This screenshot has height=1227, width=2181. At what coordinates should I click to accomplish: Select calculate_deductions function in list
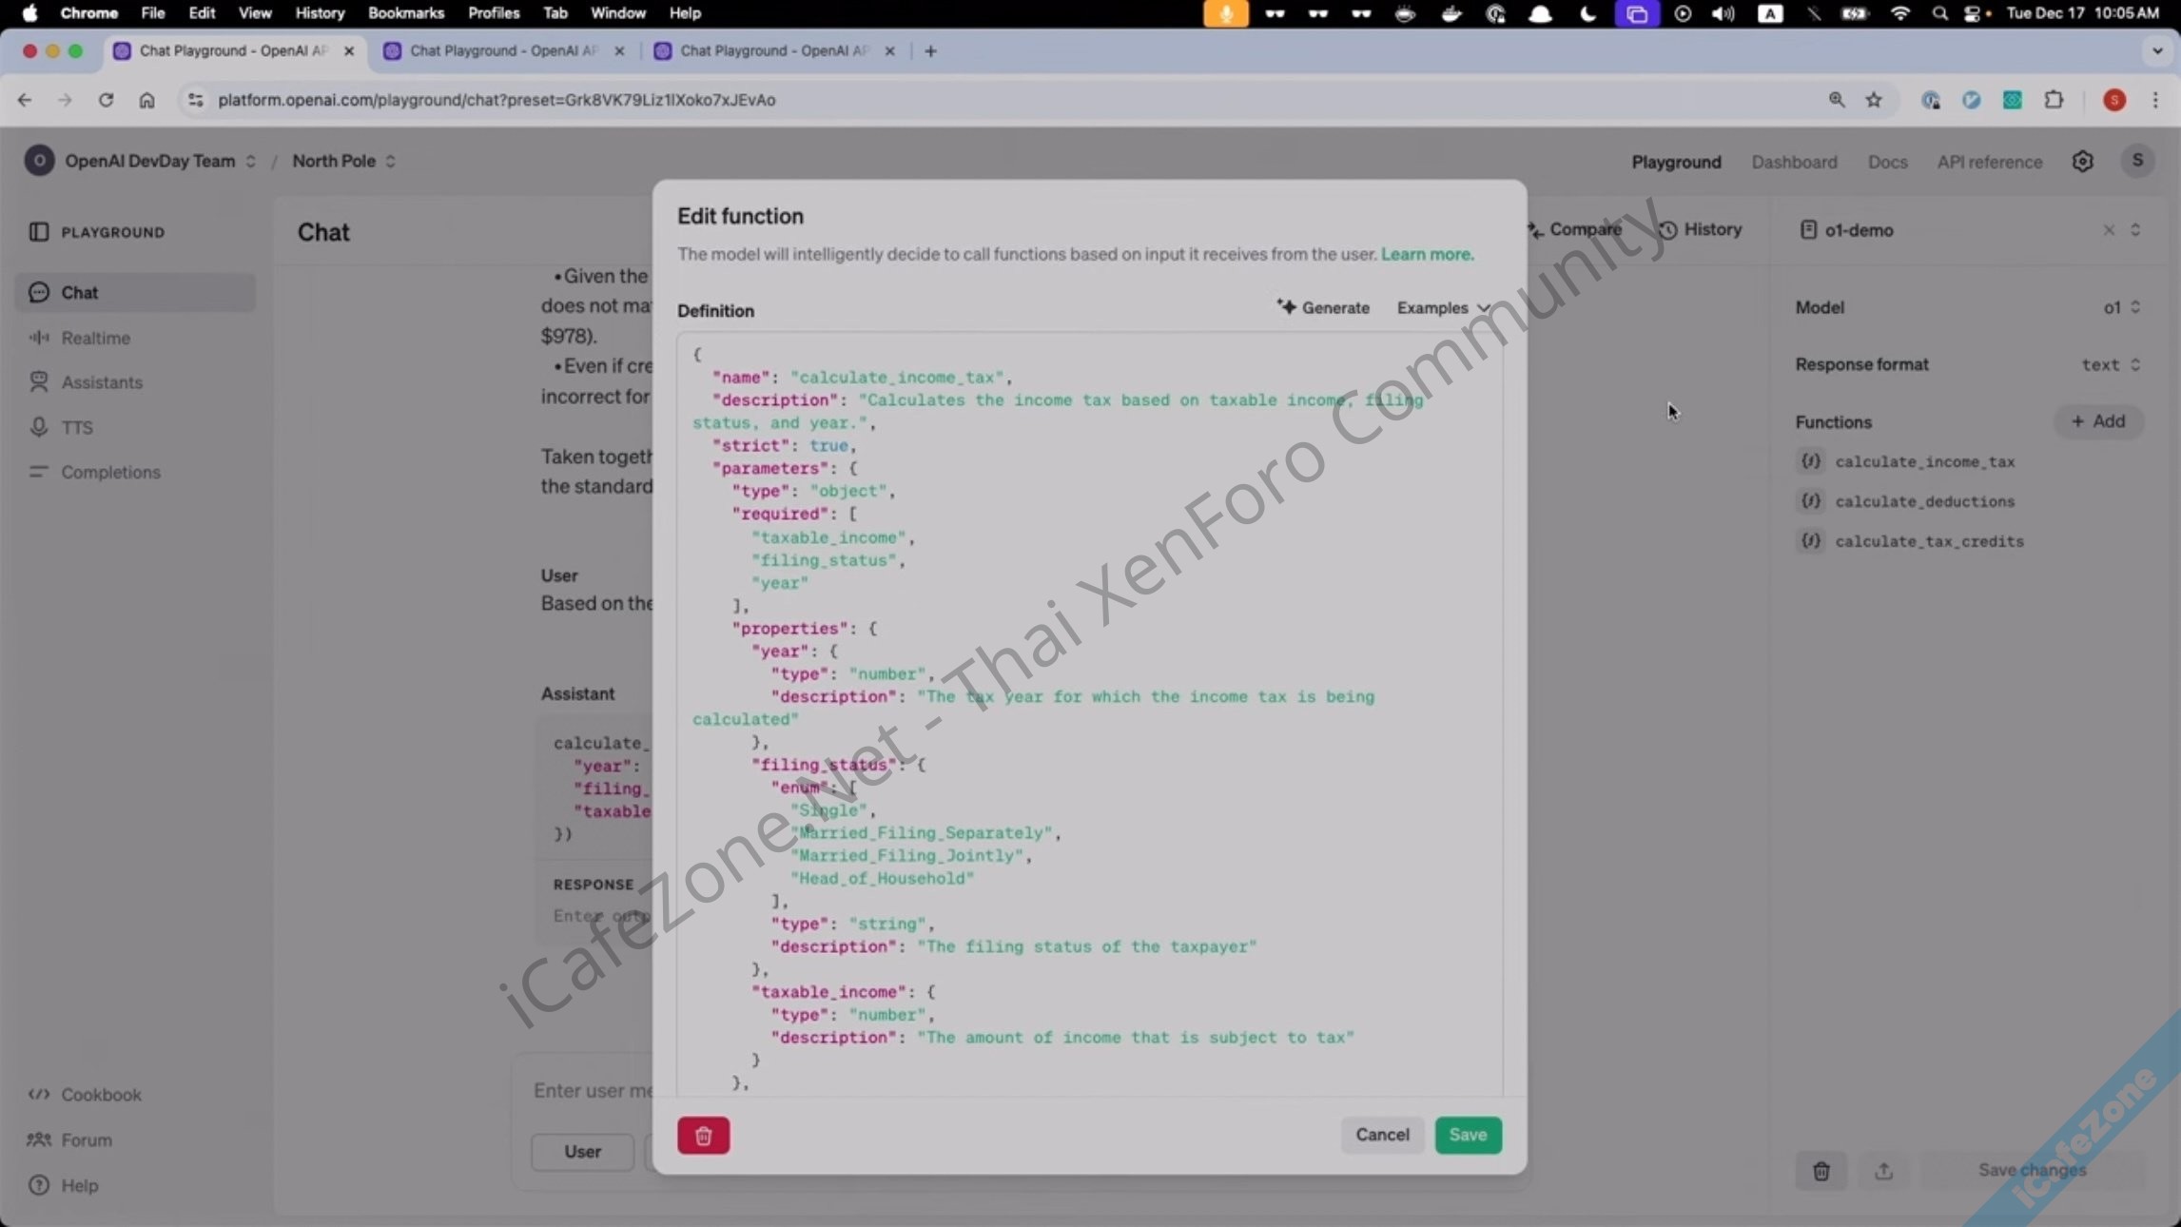click(x=1924, y=501)
